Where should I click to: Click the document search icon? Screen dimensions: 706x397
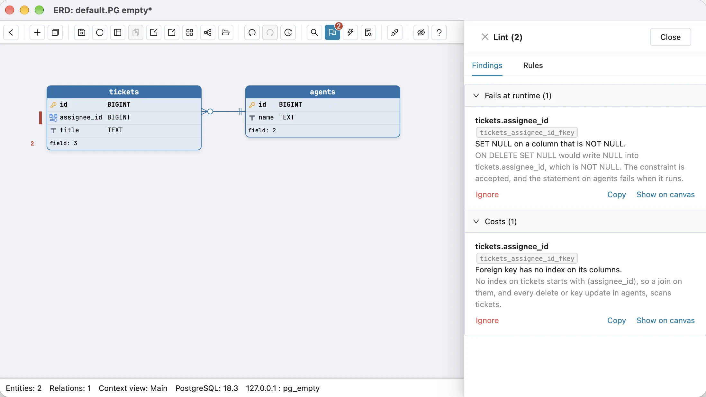pos(368,32)
